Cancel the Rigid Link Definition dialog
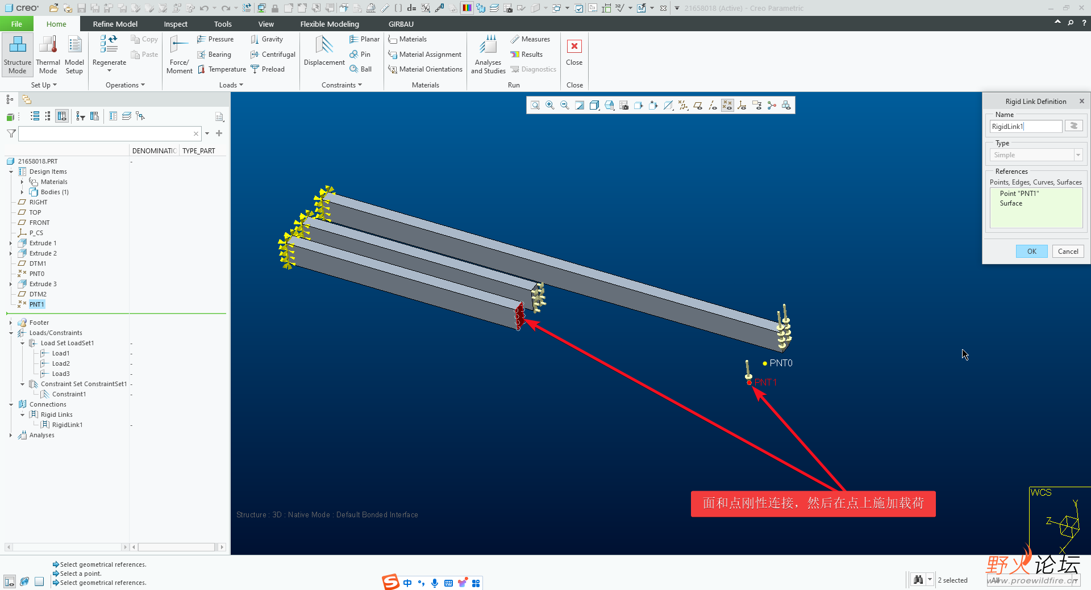 point(1068,252)
